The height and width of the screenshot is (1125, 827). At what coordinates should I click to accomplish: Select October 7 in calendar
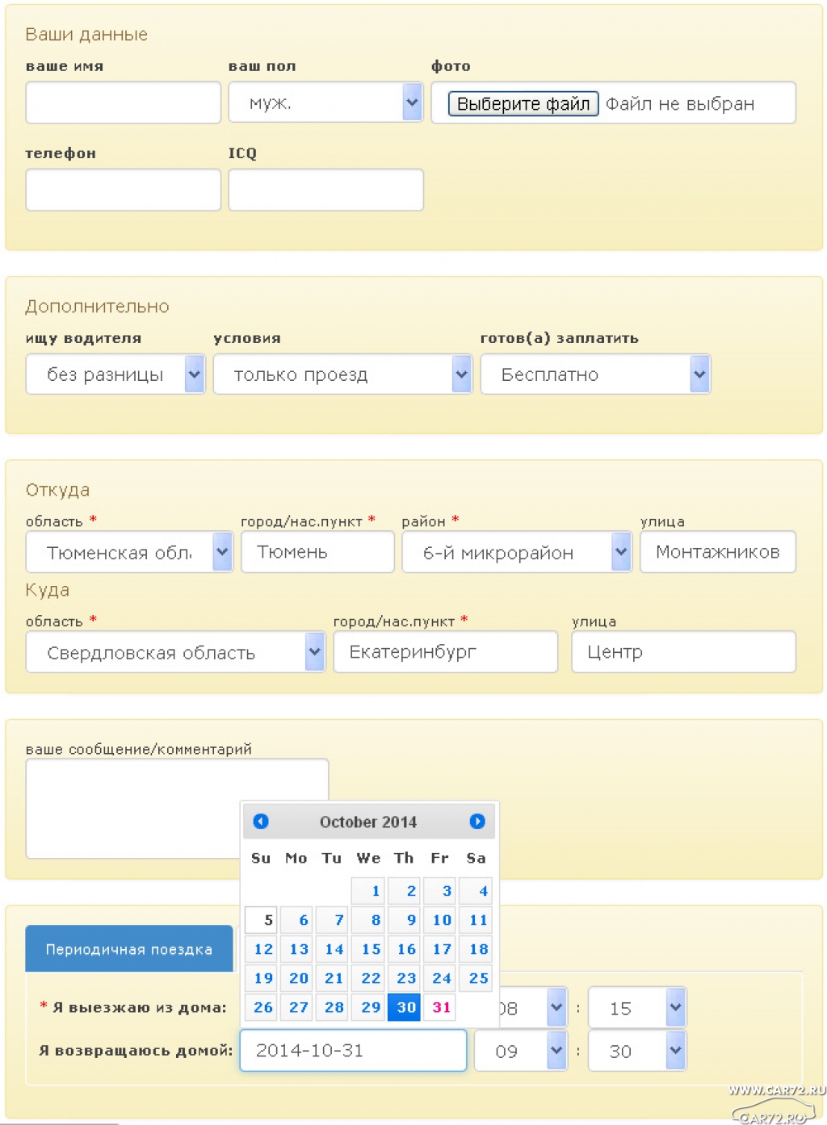(332, 920)
